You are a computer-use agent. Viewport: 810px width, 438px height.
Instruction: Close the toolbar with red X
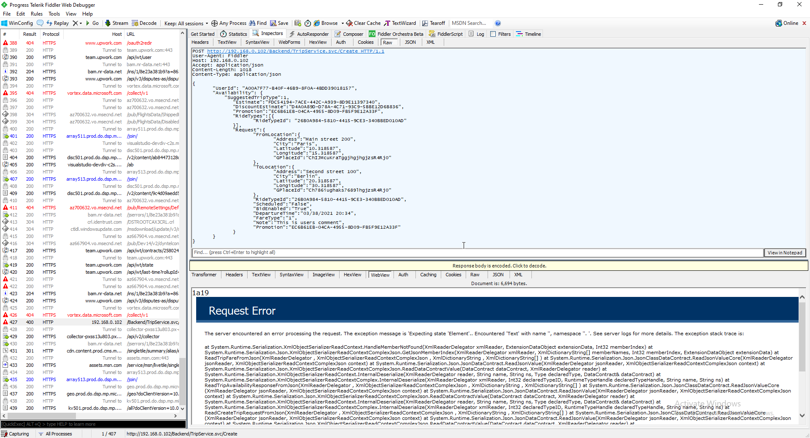(x=804, y=23)
